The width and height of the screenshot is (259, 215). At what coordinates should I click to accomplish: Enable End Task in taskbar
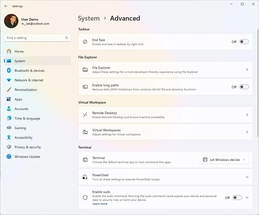tap(244, 42)
